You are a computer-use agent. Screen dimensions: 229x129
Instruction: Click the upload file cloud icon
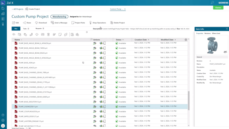tap(14, 34)
